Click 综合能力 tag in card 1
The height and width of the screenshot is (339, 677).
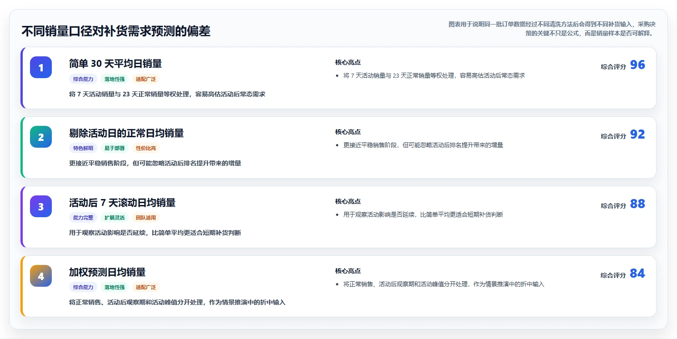click(x=83, y=79)
